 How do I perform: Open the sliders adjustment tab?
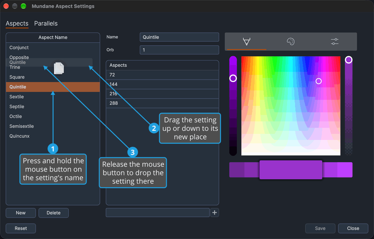(335, 42)
